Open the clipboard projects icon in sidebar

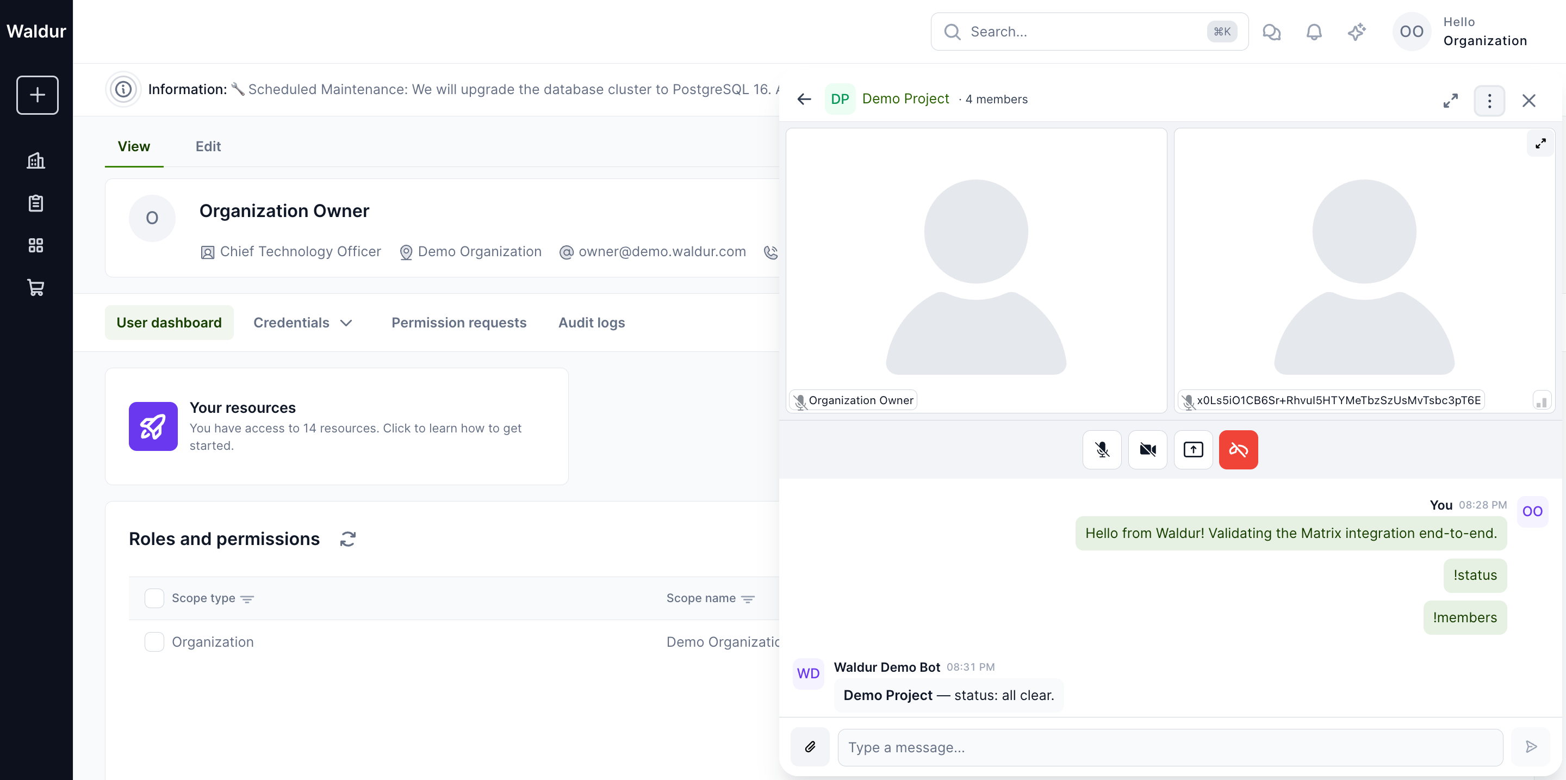point(36,203)
